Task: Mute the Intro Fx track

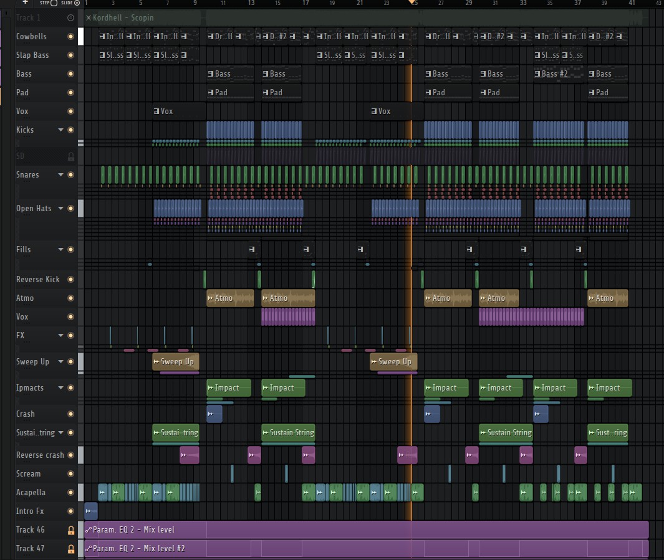Action: (x=70, y=511)
